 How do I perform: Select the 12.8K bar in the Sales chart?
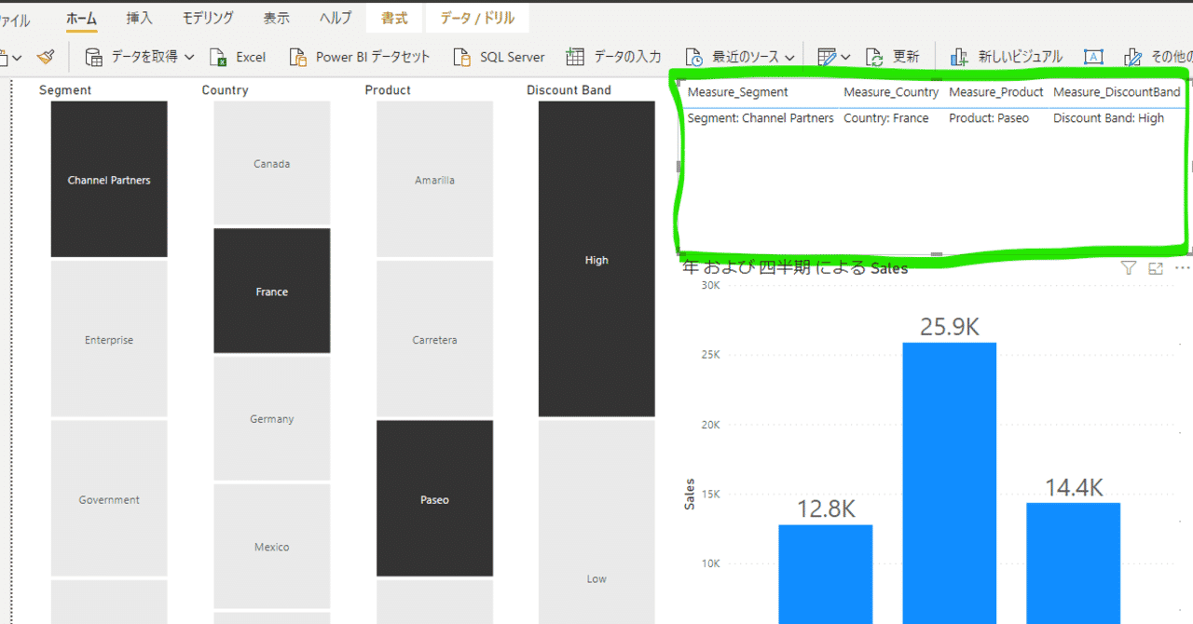click(x=826, y=574)
